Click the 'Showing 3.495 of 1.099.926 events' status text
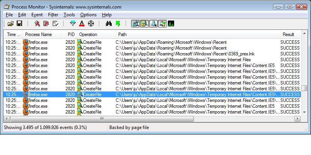 click(45, 127)
